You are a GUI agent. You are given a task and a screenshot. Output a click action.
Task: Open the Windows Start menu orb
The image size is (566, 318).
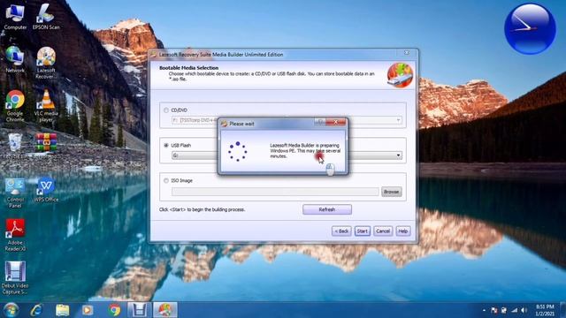[x=11, y=310]
